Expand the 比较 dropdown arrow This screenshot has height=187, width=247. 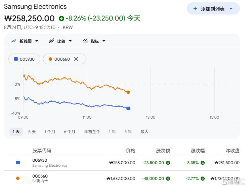[x=70, y=41]
